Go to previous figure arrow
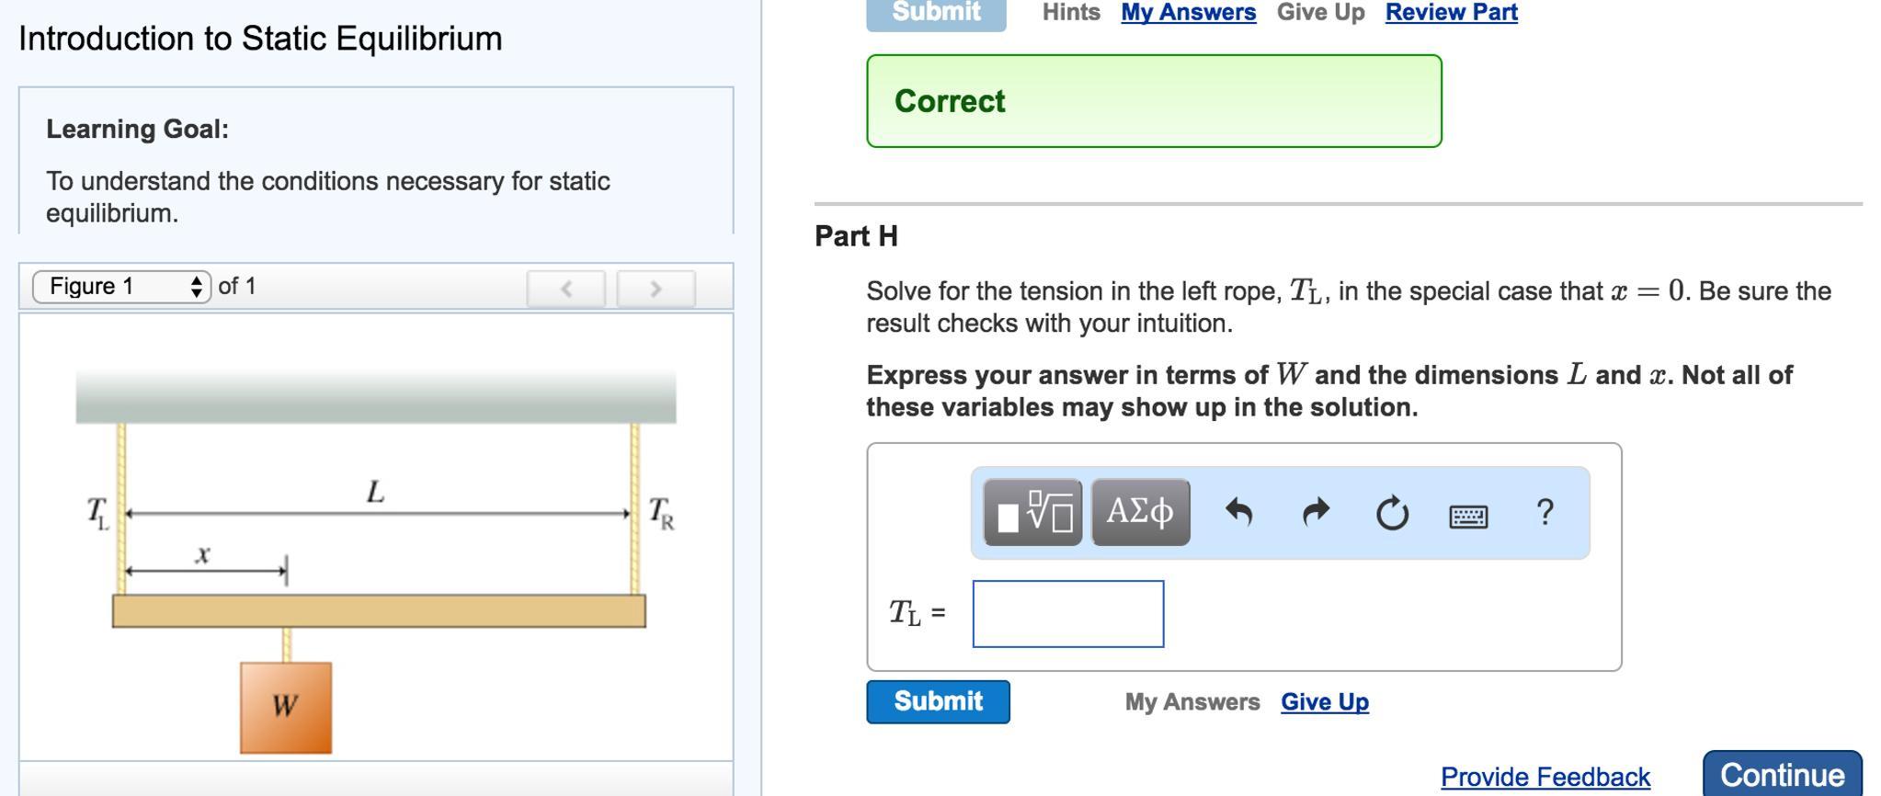The image size is (1881, 796). click(566, 289)
